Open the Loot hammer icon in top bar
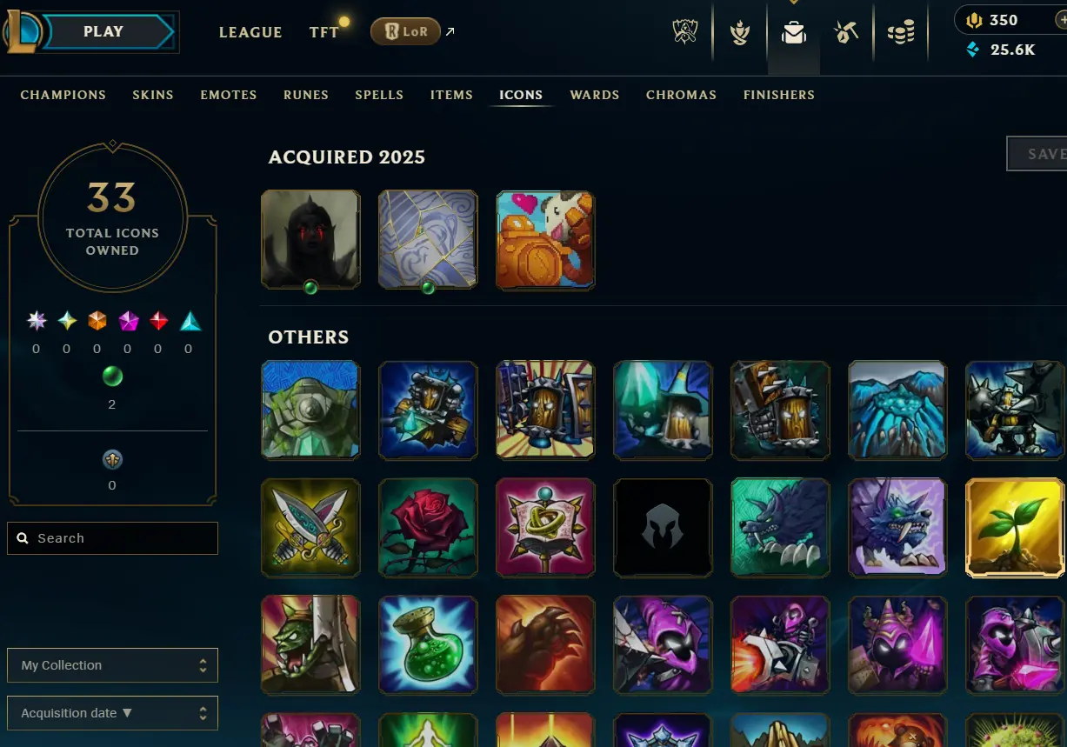Image resolution: width=1067 pixels, height=747 pixels. tap(846, 33)
